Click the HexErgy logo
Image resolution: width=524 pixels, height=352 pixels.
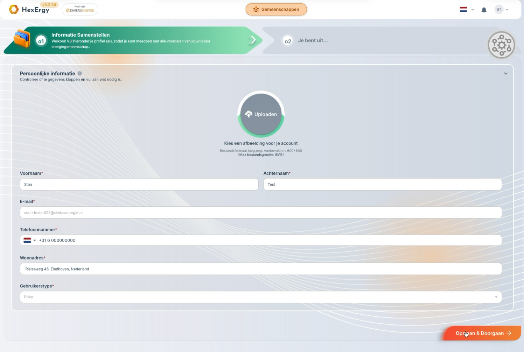tap(29, 9)
